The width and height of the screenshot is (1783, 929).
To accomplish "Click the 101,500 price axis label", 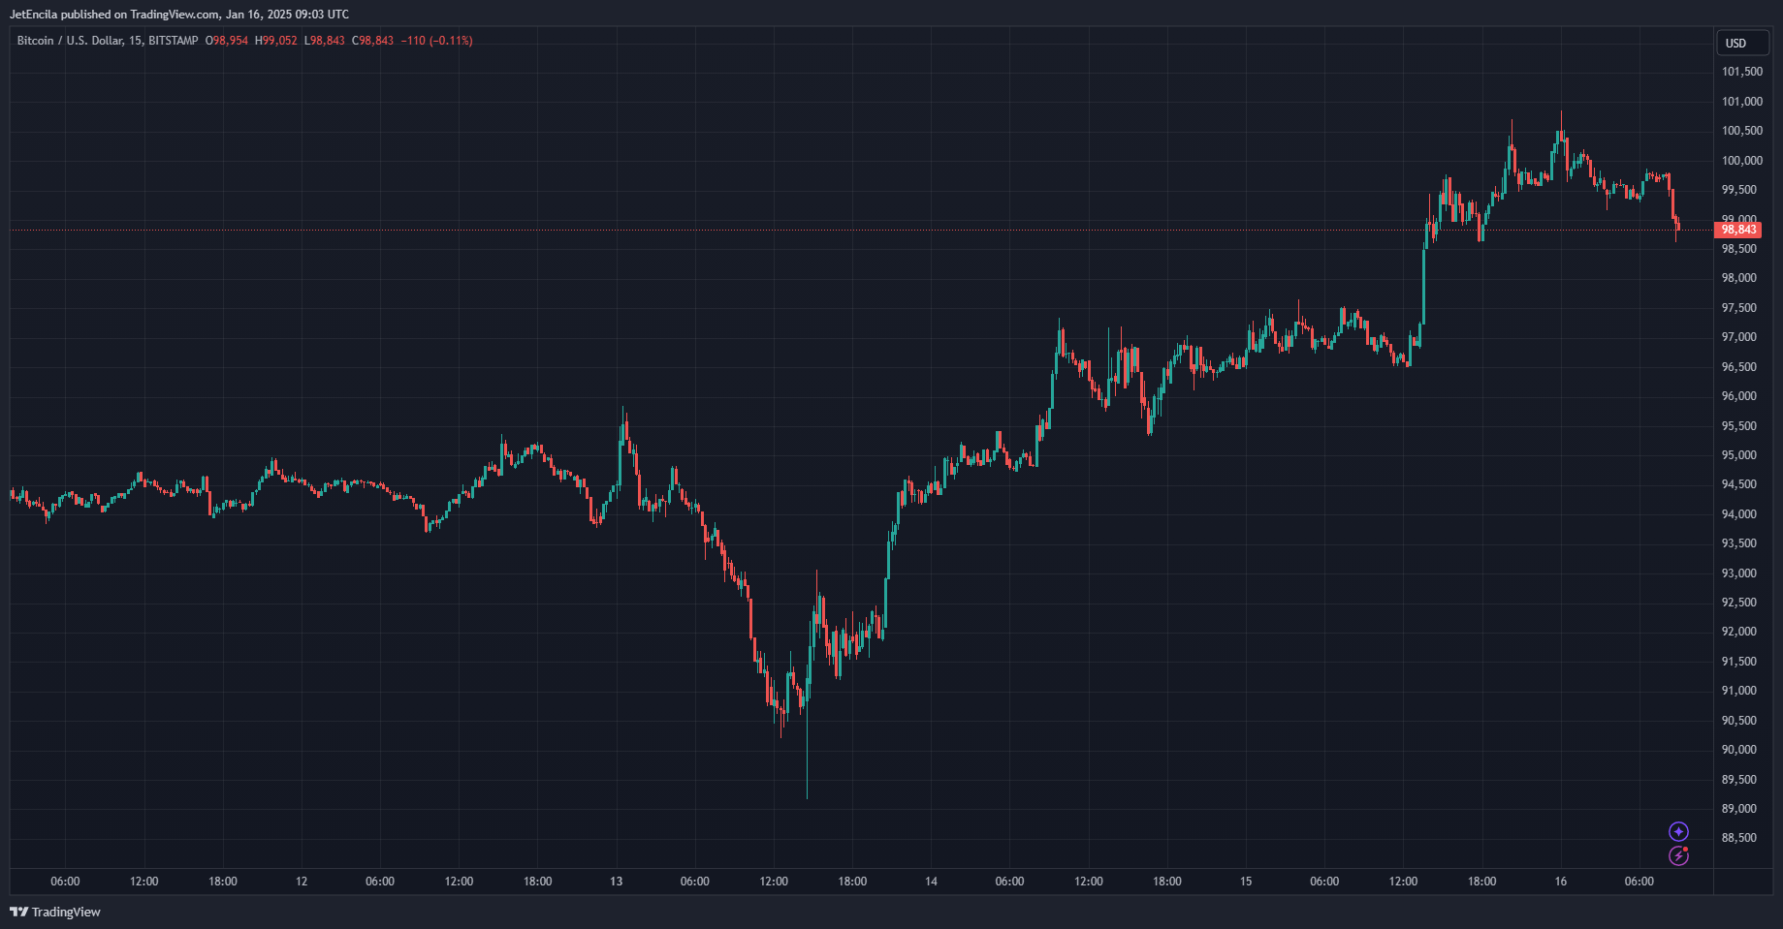I will pyautogui.click(x=1742, y=72).
